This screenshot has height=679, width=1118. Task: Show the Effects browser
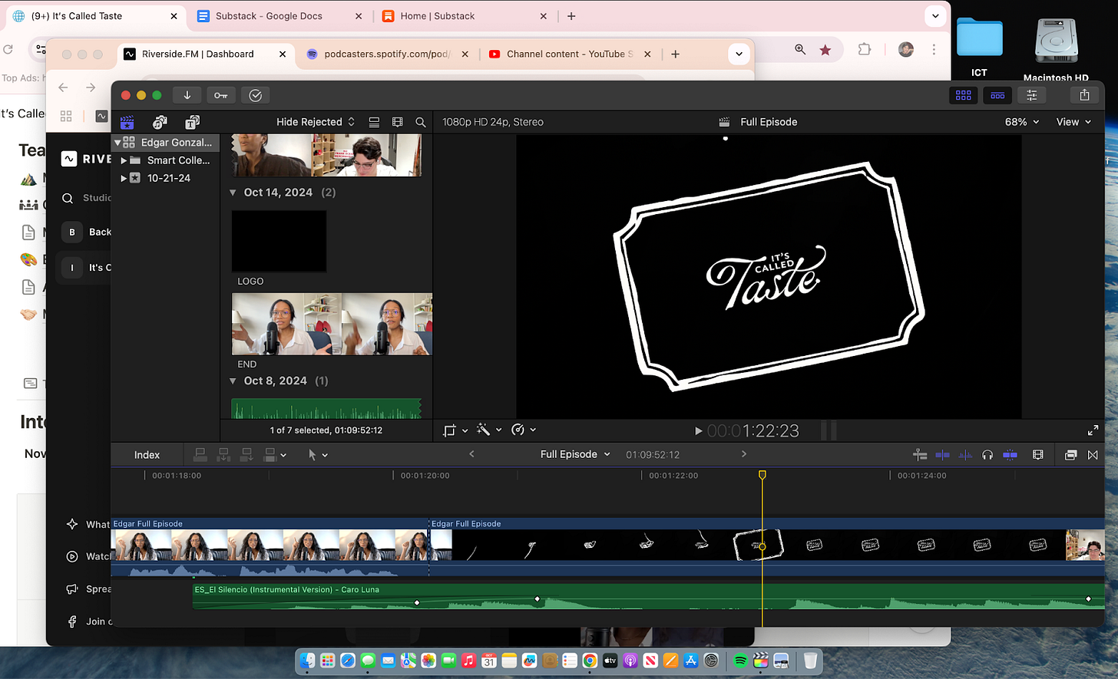(1070, 455)
